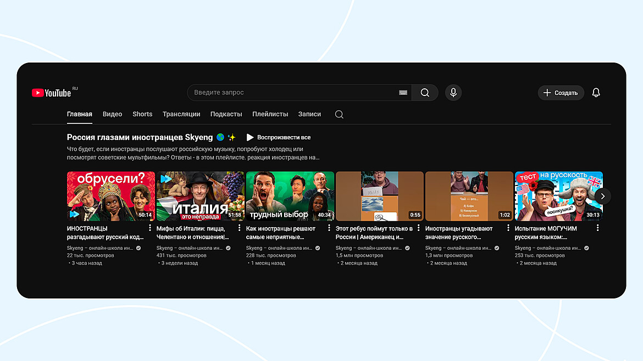Open channel search next to the tabs
Screen dimensions: 643x361
[339, 114]
